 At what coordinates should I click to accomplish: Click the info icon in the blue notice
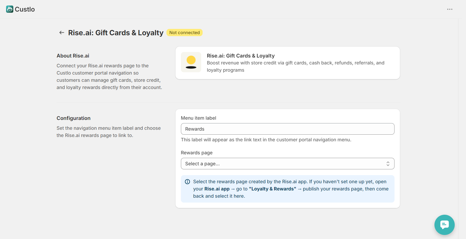(x=188, y=182)
